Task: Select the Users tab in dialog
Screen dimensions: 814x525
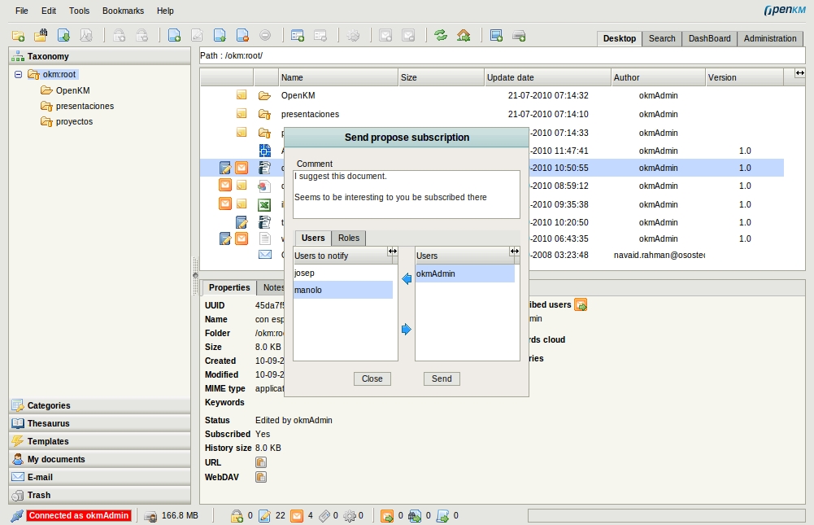Action: tap(313, 238)
